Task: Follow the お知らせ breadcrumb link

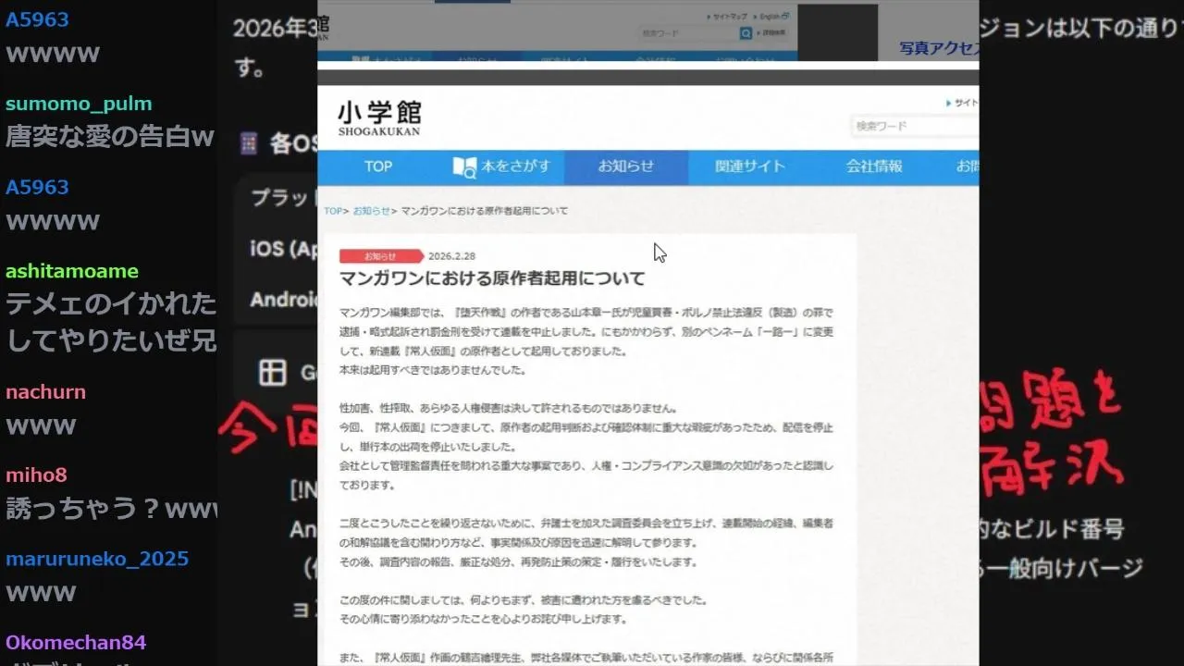Action: coord(371,211)
